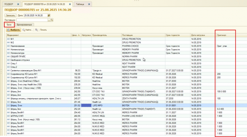Close the ПОДБОР 000000705 tab

[70, 4]
